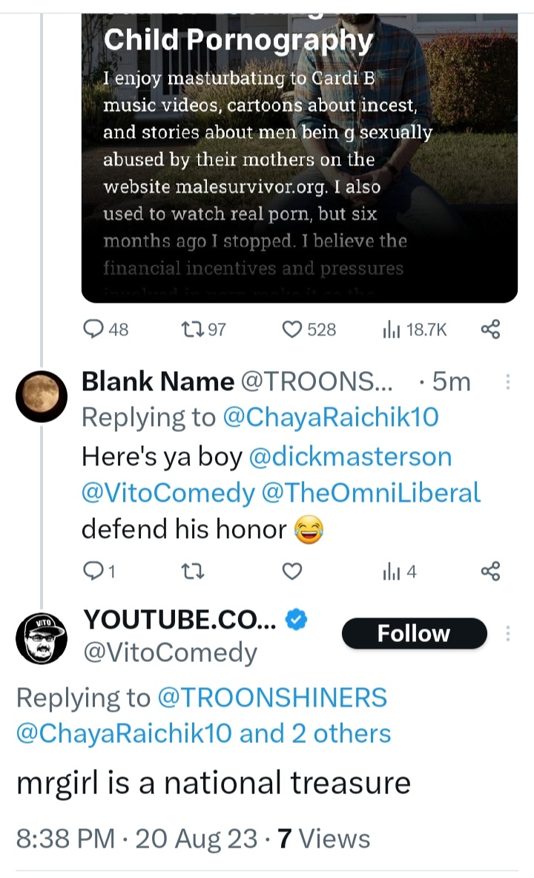Share Blank Name's reply
Screen dimensions: 534x878
490,571
